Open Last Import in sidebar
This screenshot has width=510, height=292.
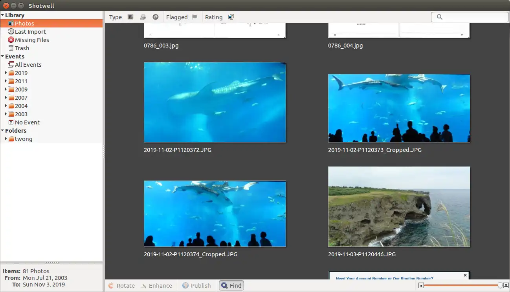pyautogui.click(x=30, y=32)
